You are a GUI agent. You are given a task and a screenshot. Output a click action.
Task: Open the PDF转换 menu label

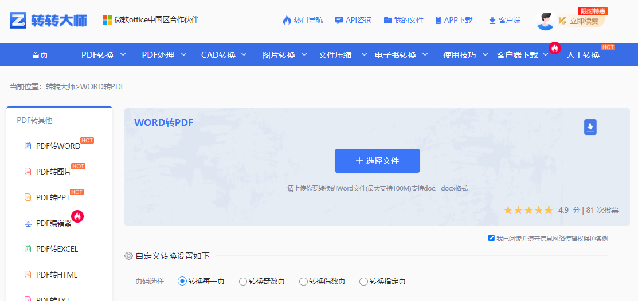tap(97, 55)
